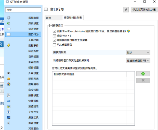
Task: Click the 排除的文件夹路径 column header
Action: click(89, 74)
